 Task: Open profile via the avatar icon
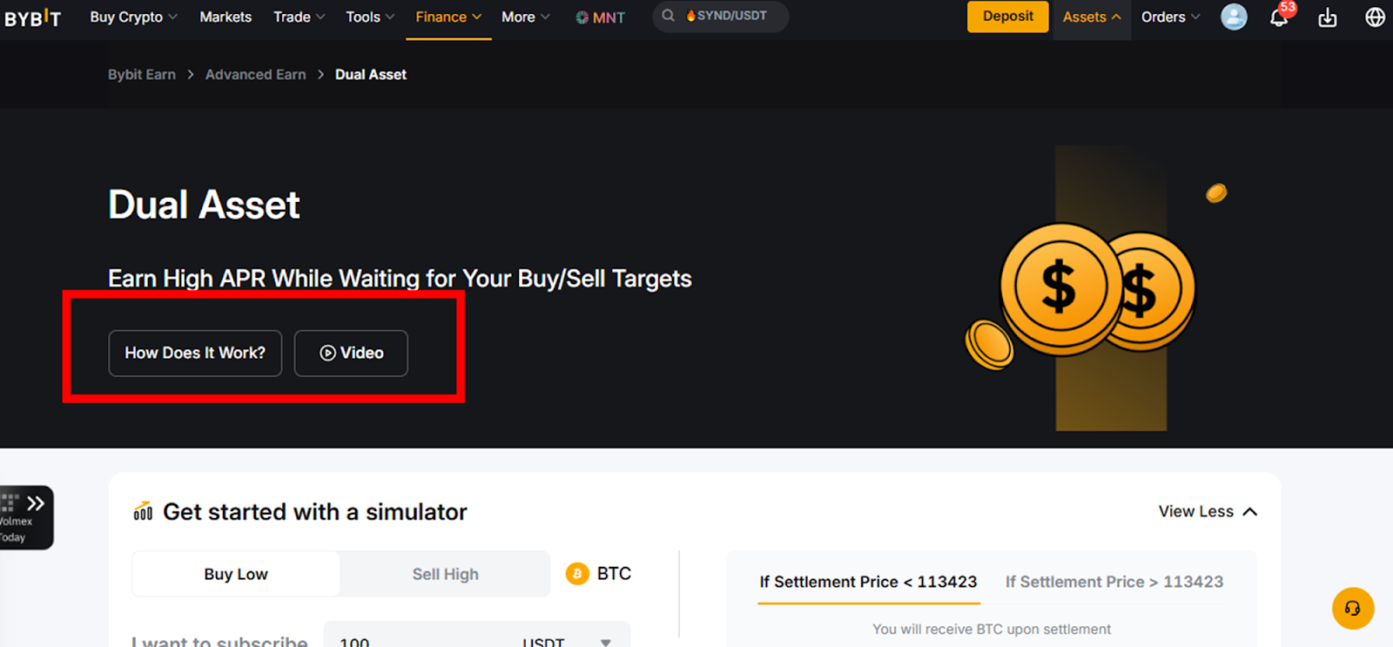1233,17
